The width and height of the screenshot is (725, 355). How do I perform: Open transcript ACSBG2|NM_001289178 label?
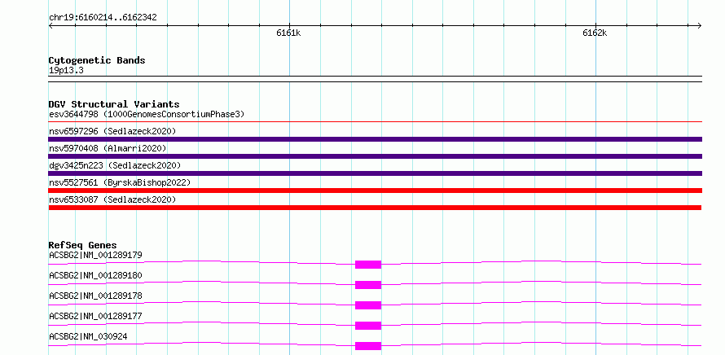pos(95,296)
